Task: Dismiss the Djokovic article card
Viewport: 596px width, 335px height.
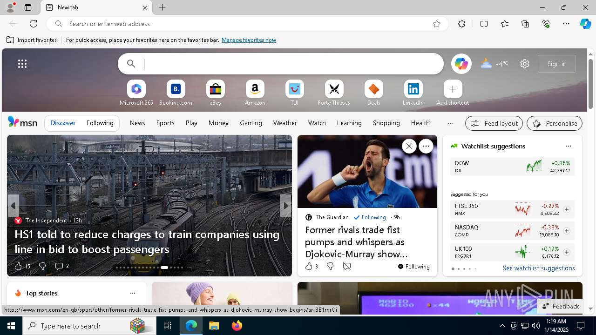Action: [x=409, y=146]
